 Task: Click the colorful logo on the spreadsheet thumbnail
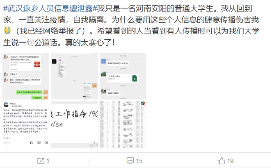(143, 103)
